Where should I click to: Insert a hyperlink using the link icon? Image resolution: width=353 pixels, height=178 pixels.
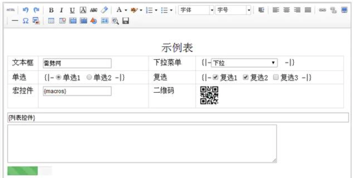pos(322,10)
